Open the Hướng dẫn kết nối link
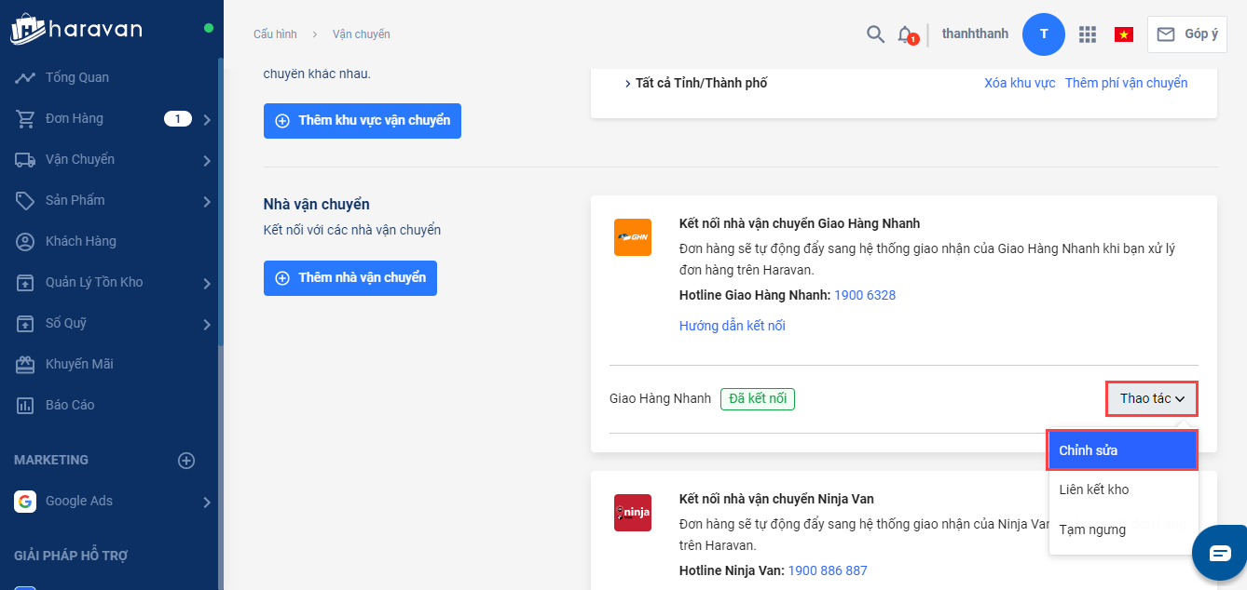Image resolution: width=1247 pixels, height=590 pixels. (x=733, y=326)
